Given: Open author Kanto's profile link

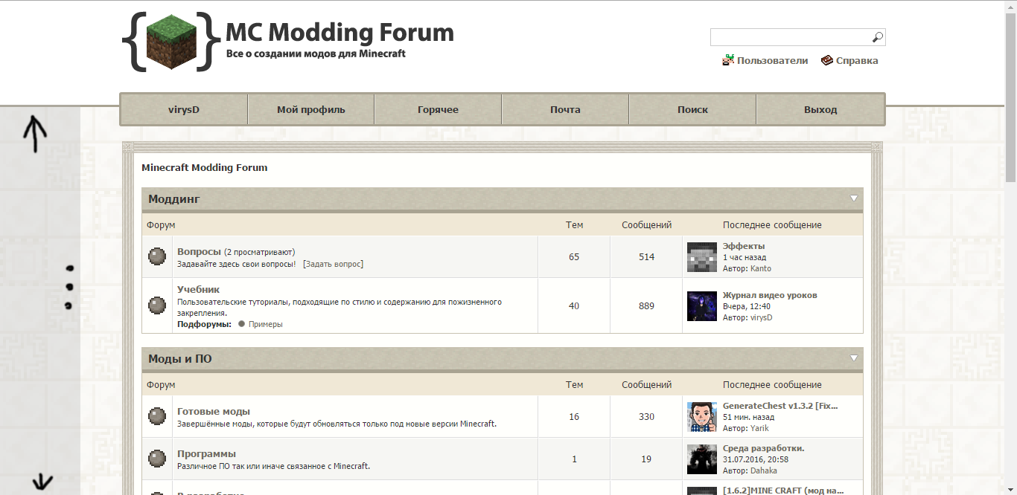Looking at the screenshot, I should pos(761,268).
